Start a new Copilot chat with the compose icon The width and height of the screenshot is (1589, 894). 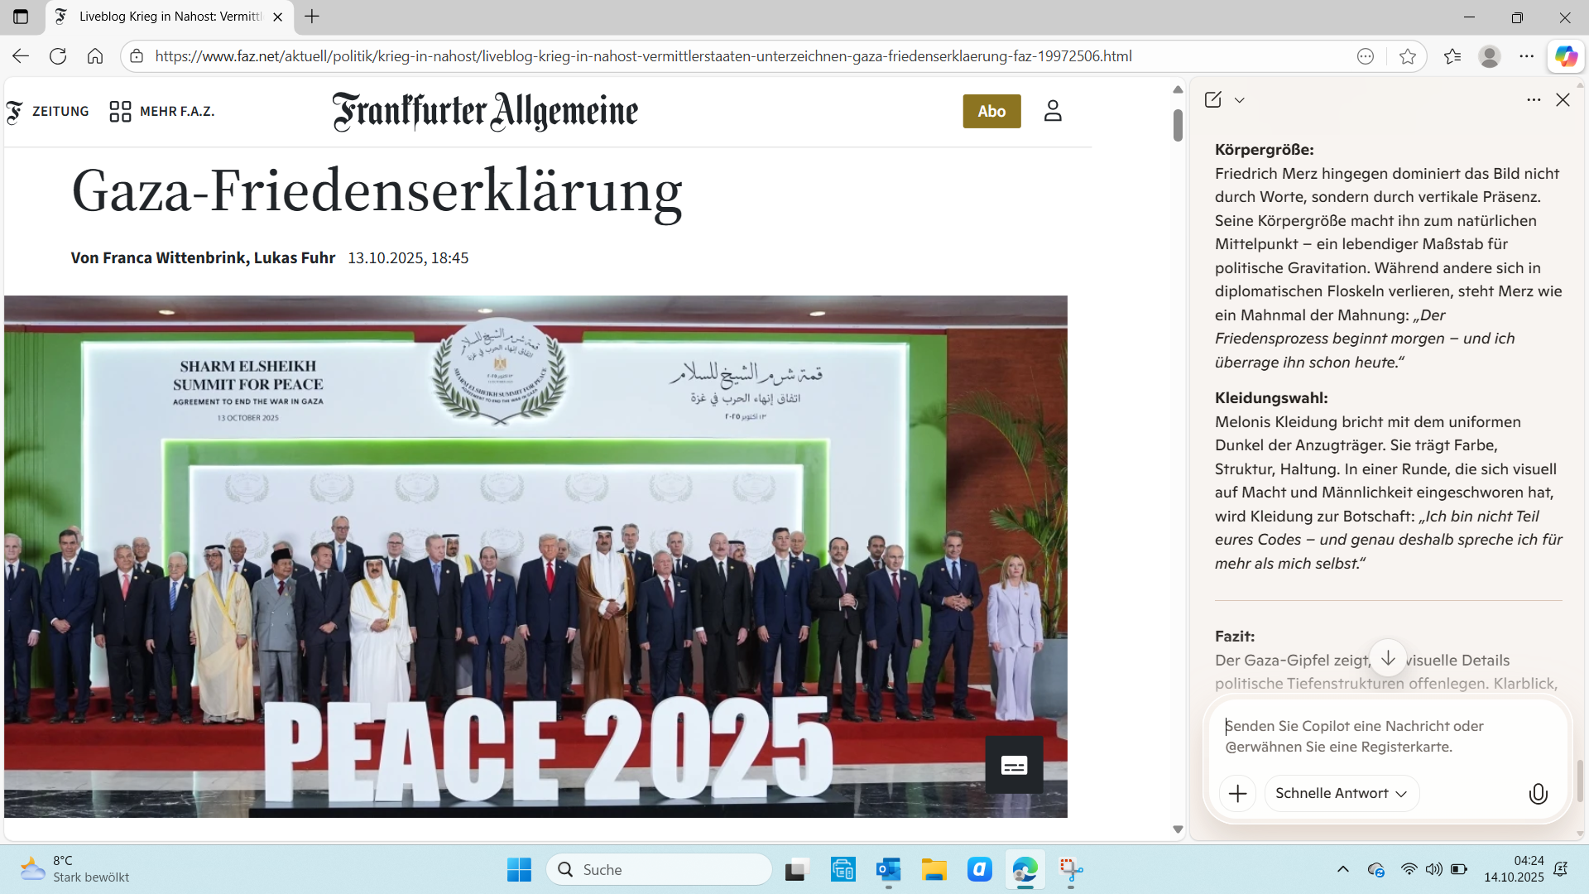point(1213,100)
